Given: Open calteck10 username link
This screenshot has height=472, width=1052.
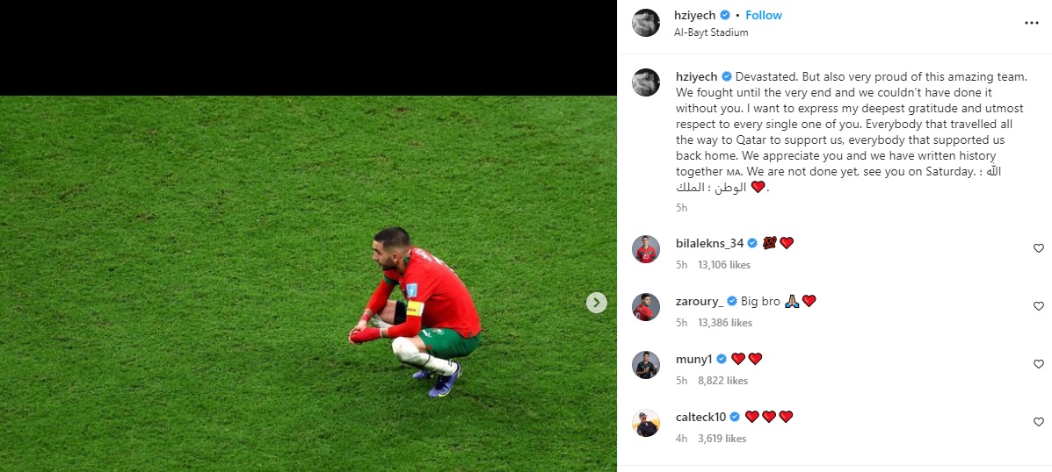Looking at the screenshot, I should [x=701, y=417].
